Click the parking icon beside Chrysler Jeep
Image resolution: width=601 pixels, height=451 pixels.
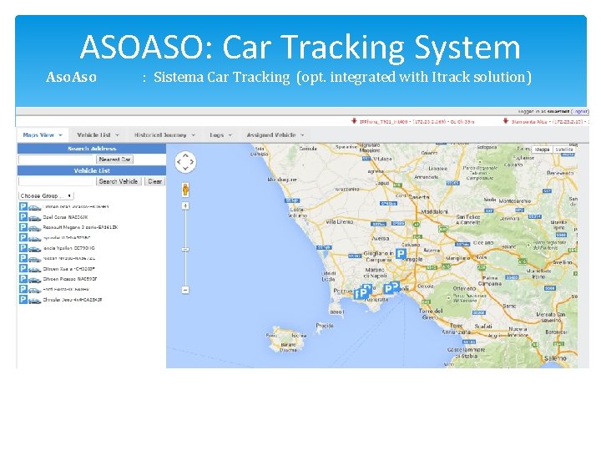[23, 300]
